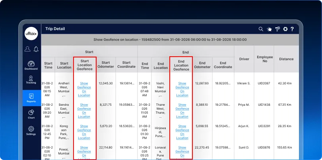Click end odometer value 5,698.55
The height and width of the screenshot is (160, 322).
(x=202, y=126)
